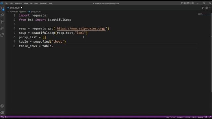212x119 pixels.
Task: Expand the D: breadcrumb segment
Action: coord(8,12)
